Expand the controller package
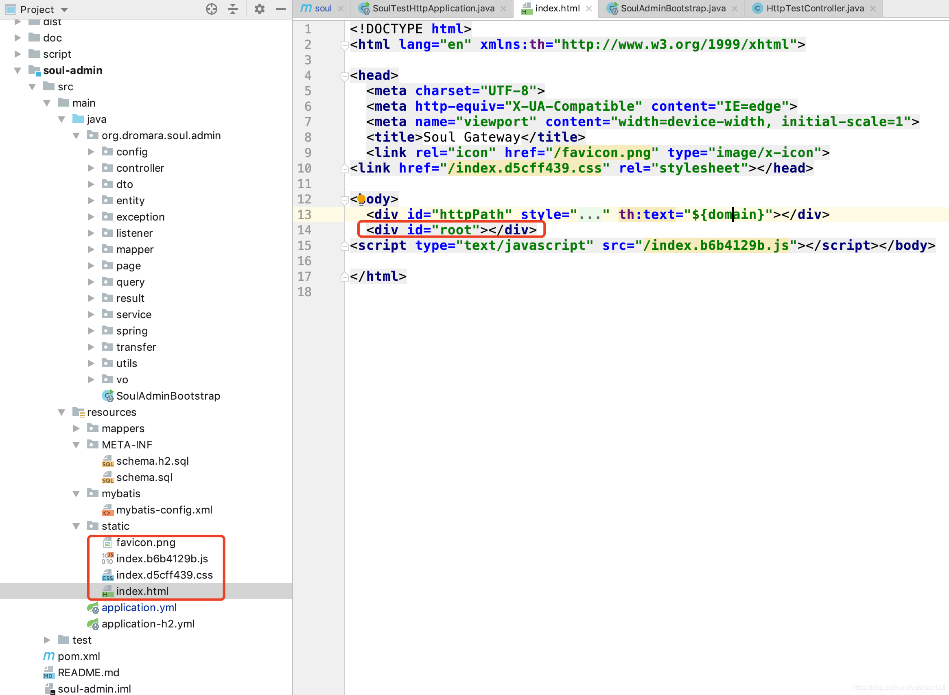Image resolution: width=949 pixels, height=695 pixels. pos(91,168)
